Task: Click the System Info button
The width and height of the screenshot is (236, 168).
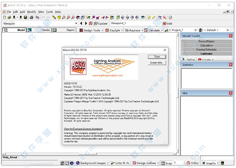Action: pos(157,63)
